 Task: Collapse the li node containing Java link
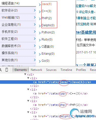(28, 78)
